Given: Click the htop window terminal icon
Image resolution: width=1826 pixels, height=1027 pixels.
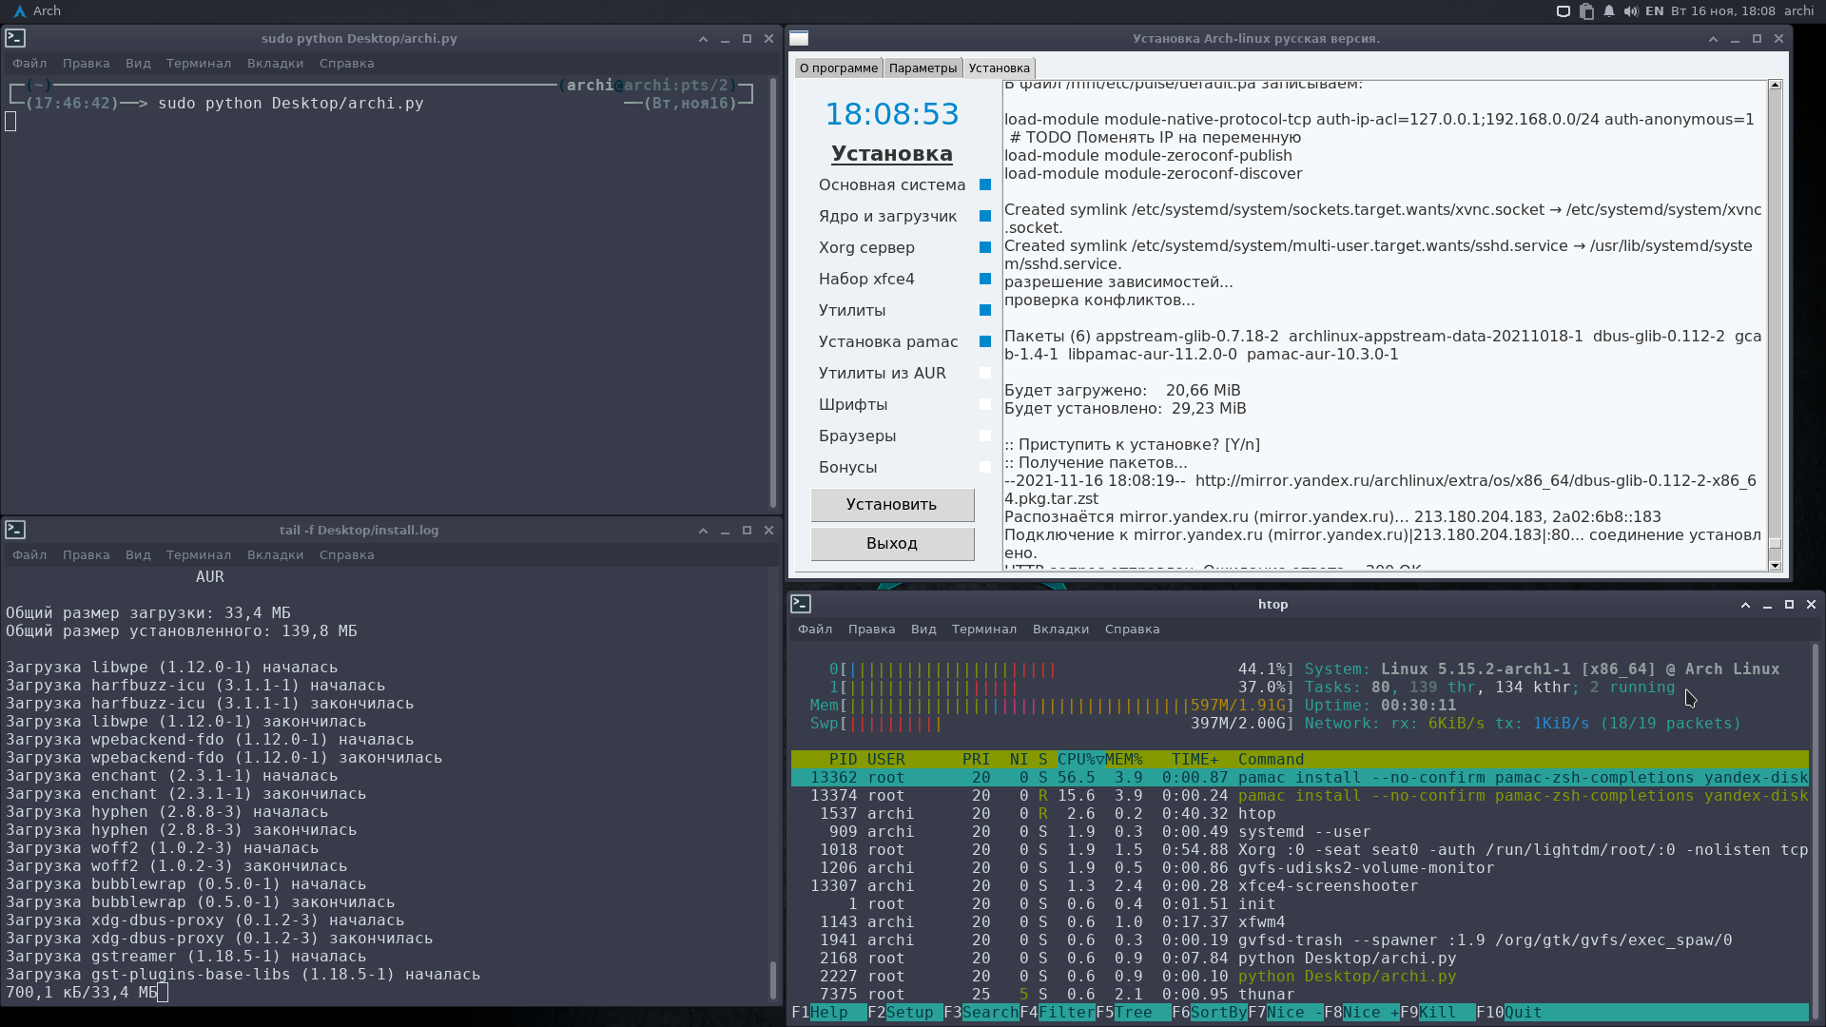Looking at the screenshot, I should tap(801, 604).
